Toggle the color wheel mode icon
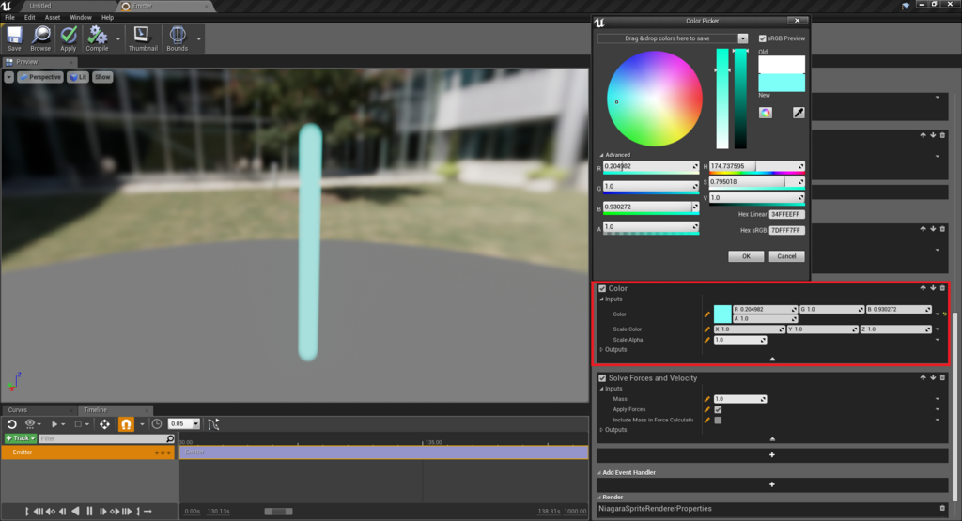Screen dimensions: 962x521 (x=765, y=113)
